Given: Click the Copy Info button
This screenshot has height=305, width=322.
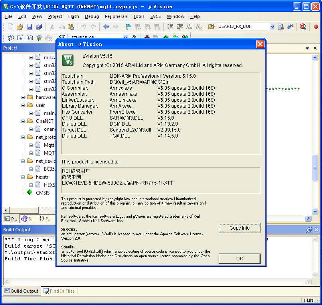Looking at the screenshot, I should coord(240,228).
